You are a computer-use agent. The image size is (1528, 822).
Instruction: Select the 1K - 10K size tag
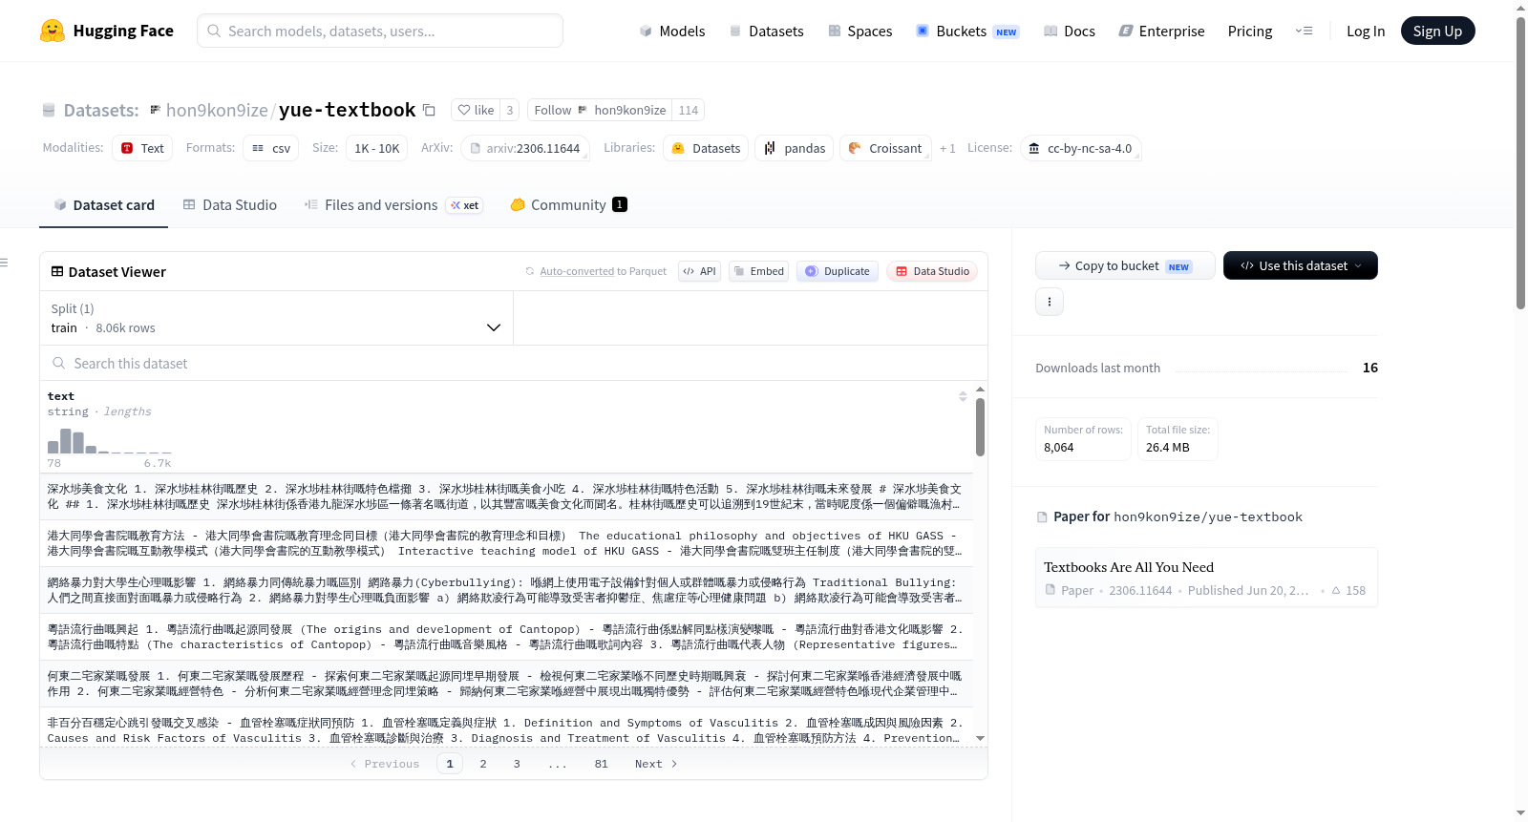pos(377,148)
